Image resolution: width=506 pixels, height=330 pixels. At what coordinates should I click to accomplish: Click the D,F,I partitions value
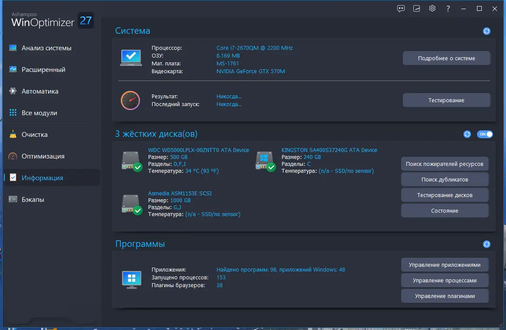(180, 164)
